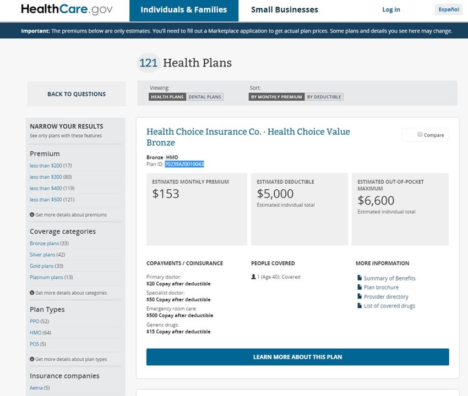Screen dimensions: 468x396
Task: Open Health Choice Value Bronze plan title
Action: tap(248, 137)
